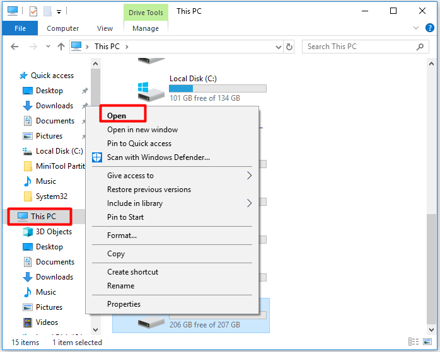Click the navigation pane scroll down arrow
This screenshot has height=352, width=440.
[95, 329]
